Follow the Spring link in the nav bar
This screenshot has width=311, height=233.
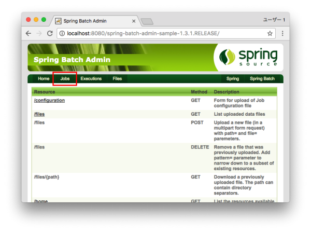pos(233,79)
